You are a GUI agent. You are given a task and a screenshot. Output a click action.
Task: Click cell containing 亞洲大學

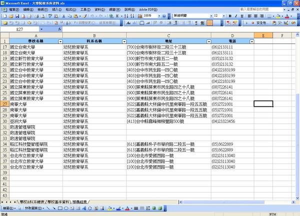(x=36, y=121)
